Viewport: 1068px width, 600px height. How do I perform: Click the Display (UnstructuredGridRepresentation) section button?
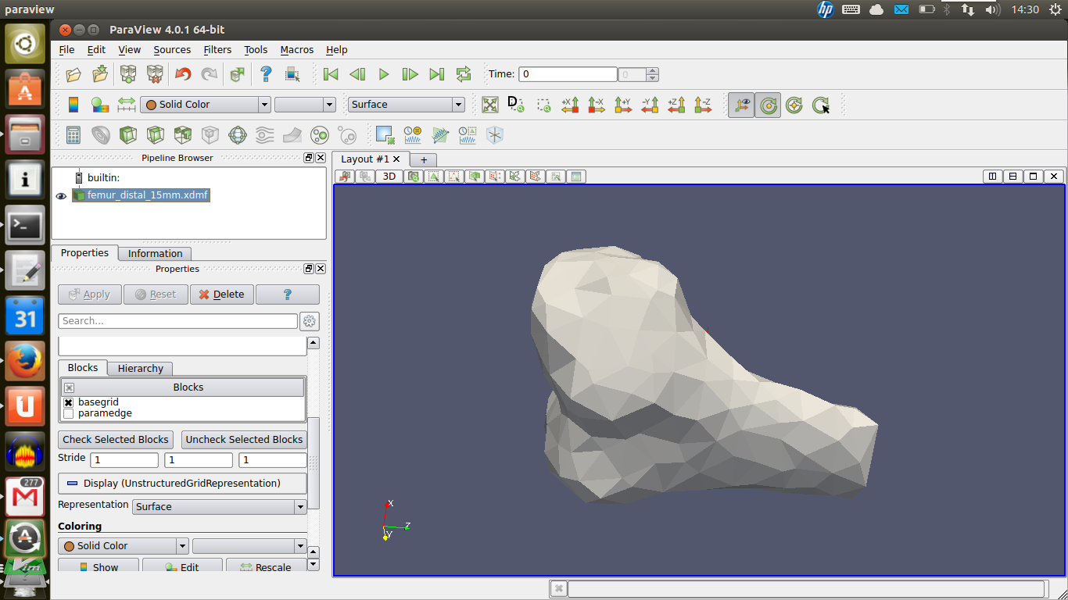183,484
